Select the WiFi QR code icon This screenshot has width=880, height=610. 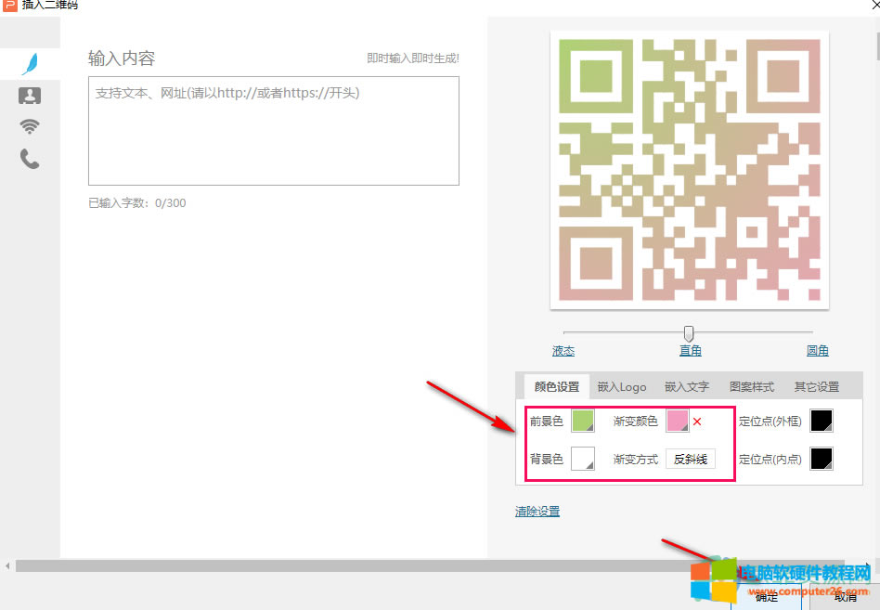[x=30, y=126]
